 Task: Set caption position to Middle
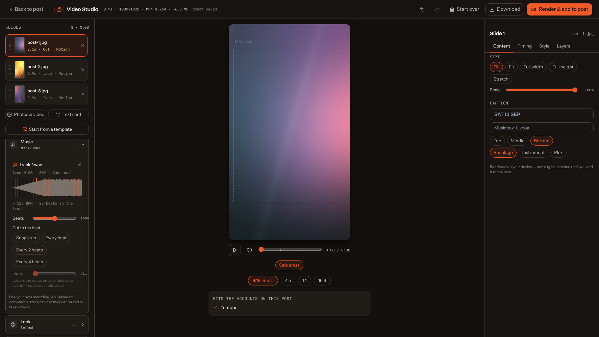pos(518,141)
